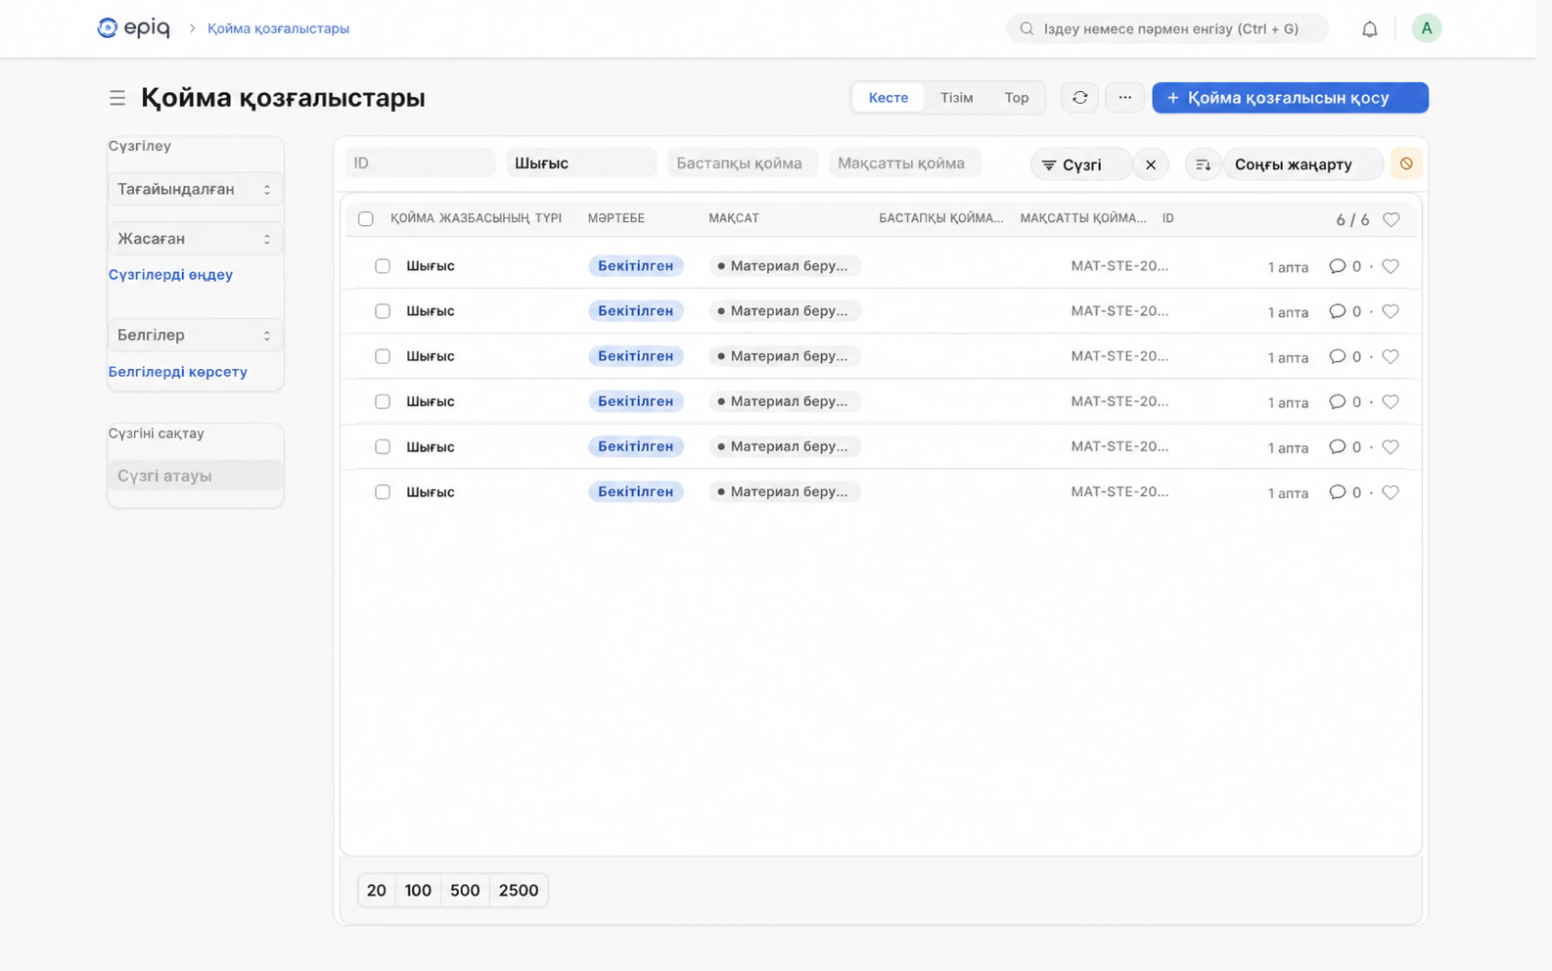Open the Жасаған dropdown filter
This screenshot has width=1552, height=971.
pos(195,239)
